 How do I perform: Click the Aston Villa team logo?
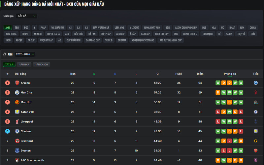coord(17,112)
